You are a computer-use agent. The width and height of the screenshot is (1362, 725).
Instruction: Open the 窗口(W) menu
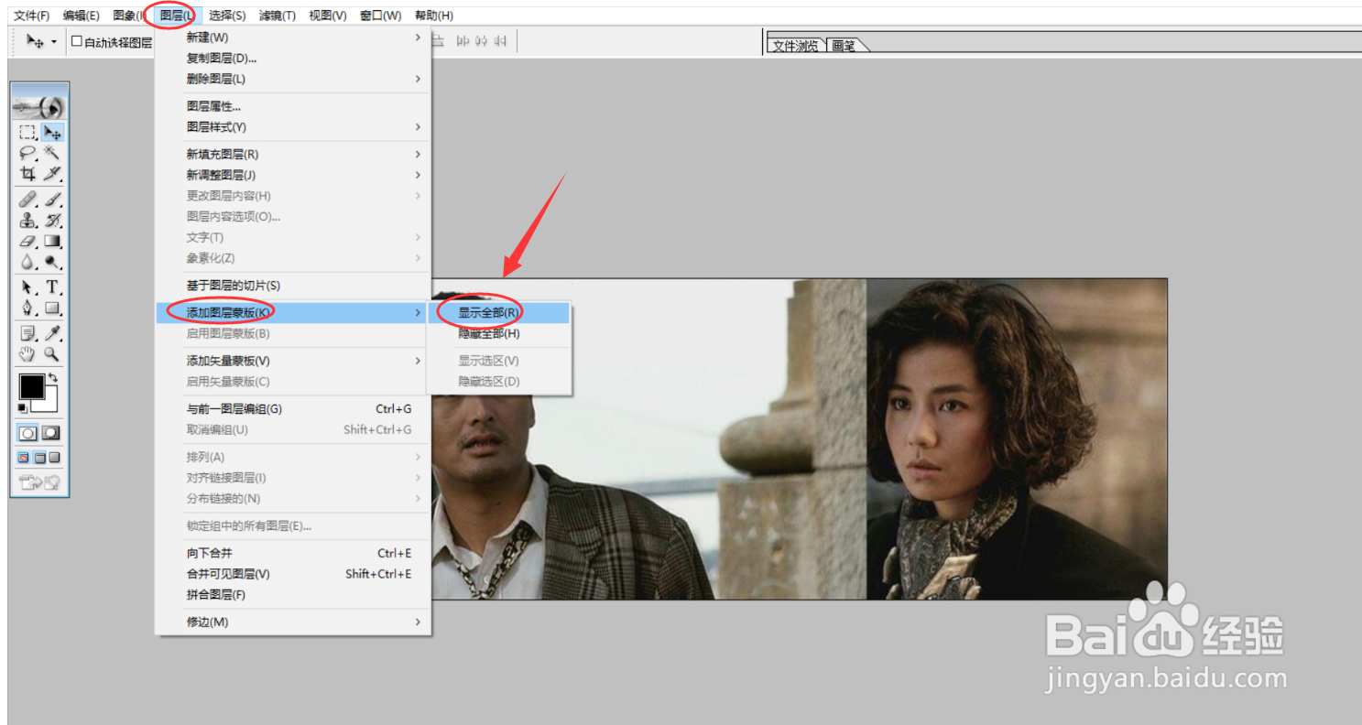point(381,16)
